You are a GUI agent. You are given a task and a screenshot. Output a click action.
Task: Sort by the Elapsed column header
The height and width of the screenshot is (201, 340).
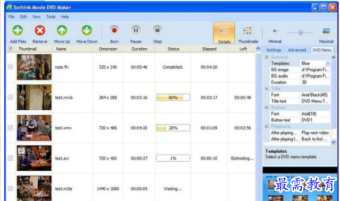click(x=209, y=49)
